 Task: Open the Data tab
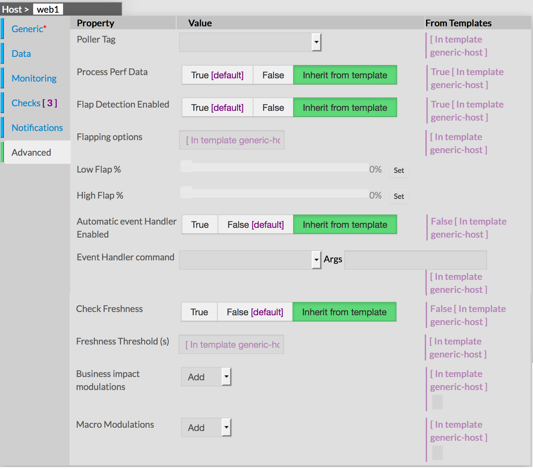click(21, 54)
